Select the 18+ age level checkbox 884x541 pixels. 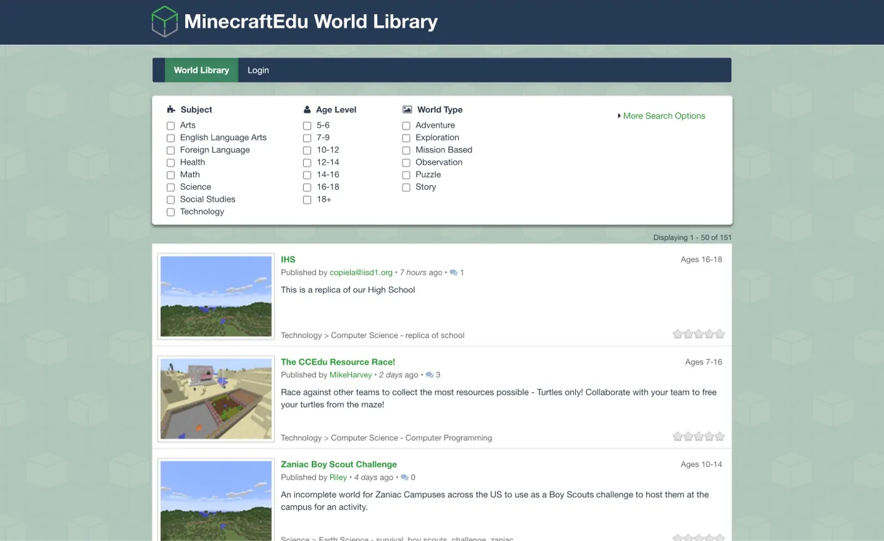[307, 200]
